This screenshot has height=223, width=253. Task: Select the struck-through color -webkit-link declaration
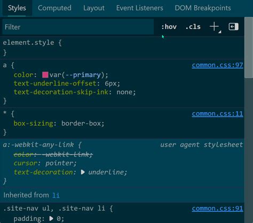pos(53,155)
